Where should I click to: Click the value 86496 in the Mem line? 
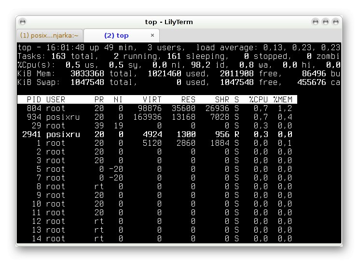click(314, 73)
